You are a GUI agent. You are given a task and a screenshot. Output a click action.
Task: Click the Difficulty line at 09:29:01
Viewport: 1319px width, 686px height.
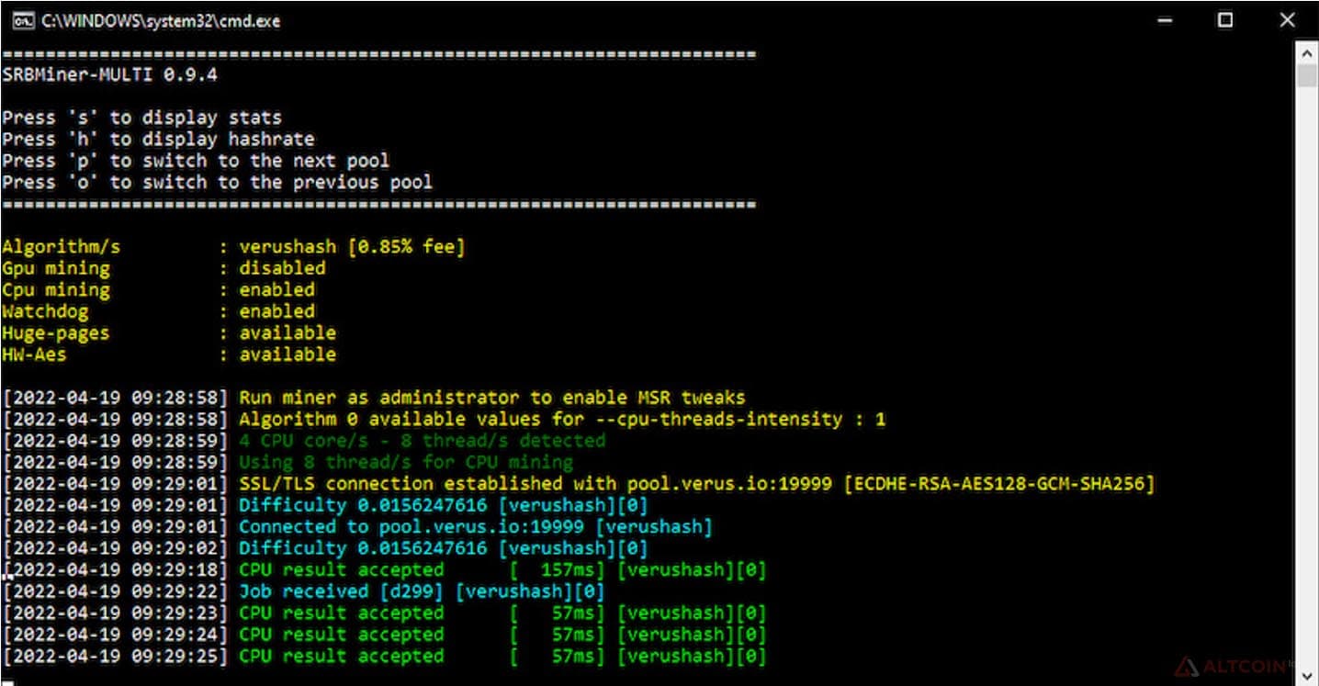pos(325,505)
